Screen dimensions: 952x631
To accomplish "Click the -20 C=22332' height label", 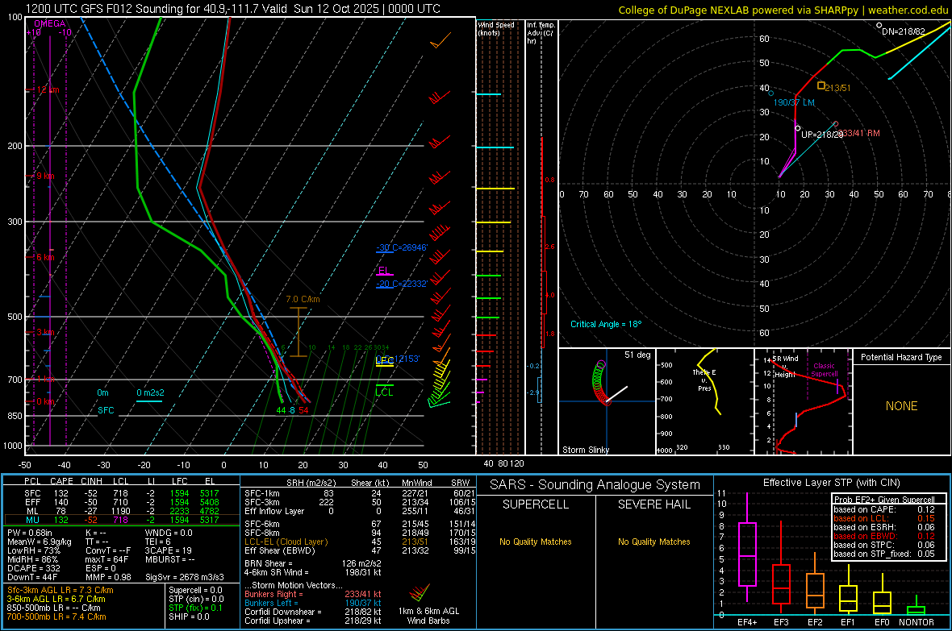I will 402,284.
